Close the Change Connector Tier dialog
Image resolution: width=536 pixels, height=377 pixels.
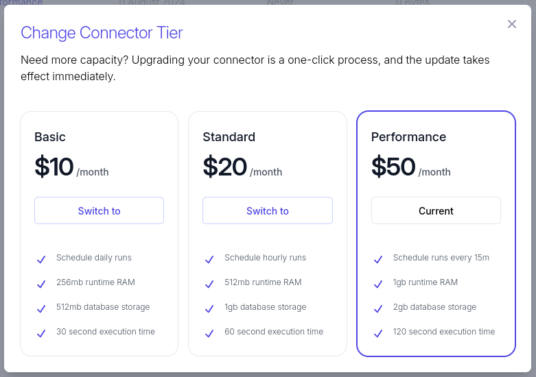pos(512,25)
